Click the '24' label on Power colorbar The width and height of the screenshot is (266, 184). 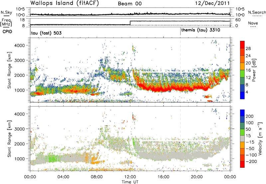tap(248, 56)
